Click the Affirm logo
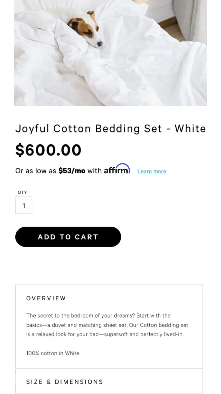 point(117,170)
